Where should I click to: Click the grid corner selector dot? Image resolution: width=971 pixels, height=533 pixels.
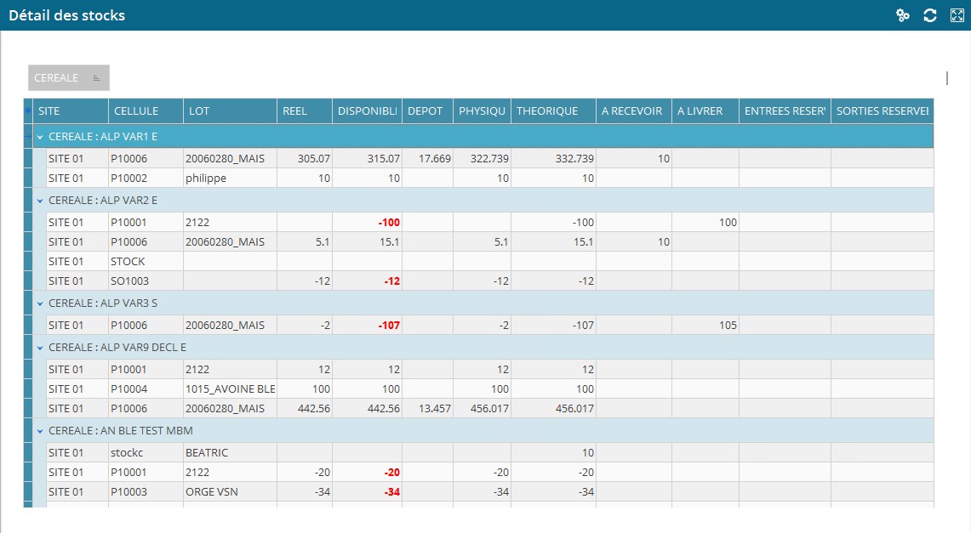(28, 111)
